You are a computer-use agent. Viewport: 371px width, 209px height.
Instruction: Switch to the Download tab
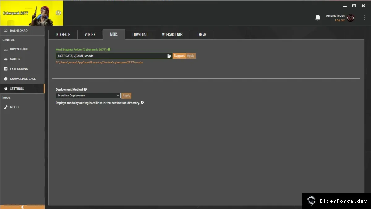[140, 35]
